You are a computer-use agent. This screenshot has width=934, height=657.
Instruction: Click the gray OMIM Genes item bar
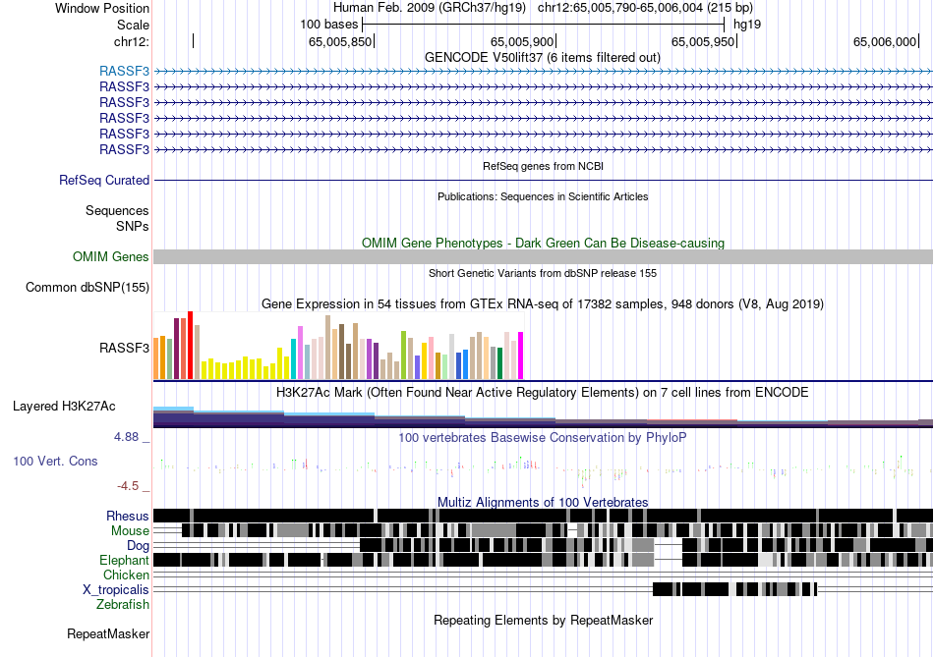[543, 257]
